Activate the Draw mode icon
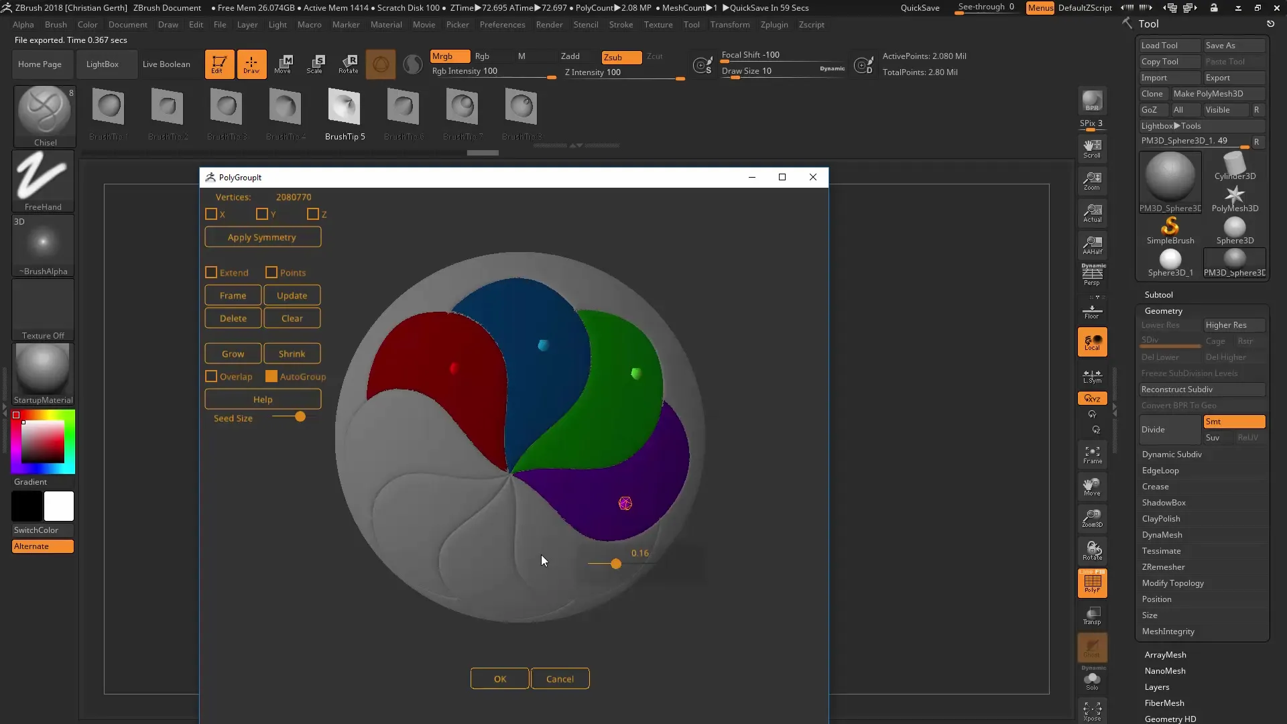 [251, 64]
